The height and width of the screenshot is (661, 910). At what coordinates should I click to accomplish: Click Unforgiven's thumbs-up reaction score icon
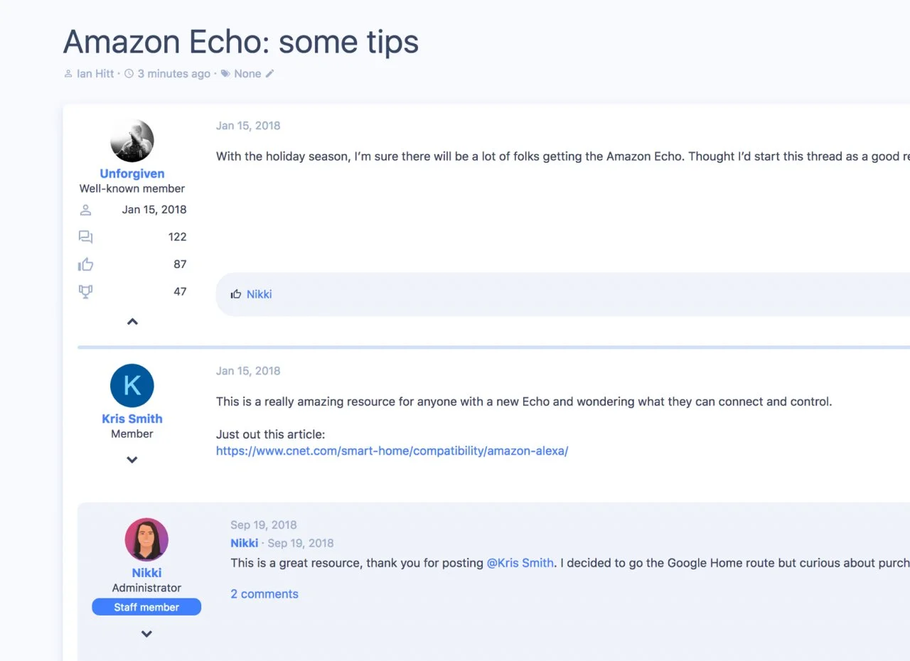tap(85, 264)
